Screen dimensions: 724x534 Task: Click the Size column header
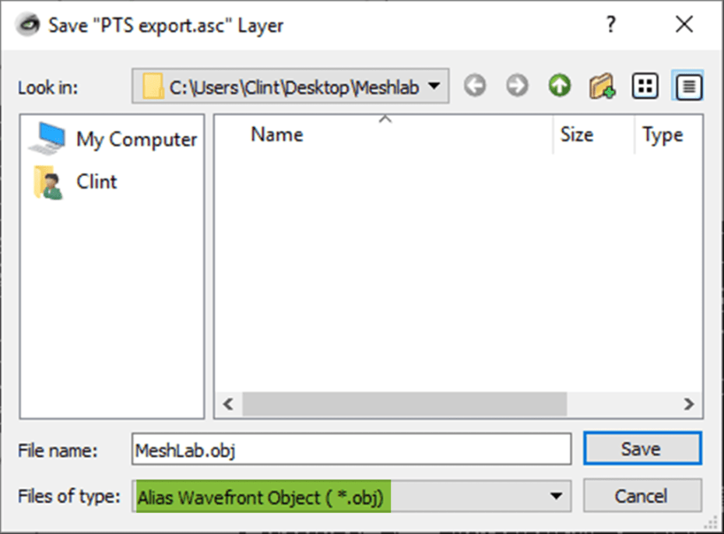576,134
